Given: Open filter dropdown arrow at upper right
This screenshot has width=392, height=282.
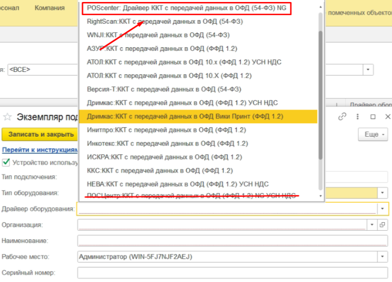Looking at the screenshot, I should pos(368,69).
